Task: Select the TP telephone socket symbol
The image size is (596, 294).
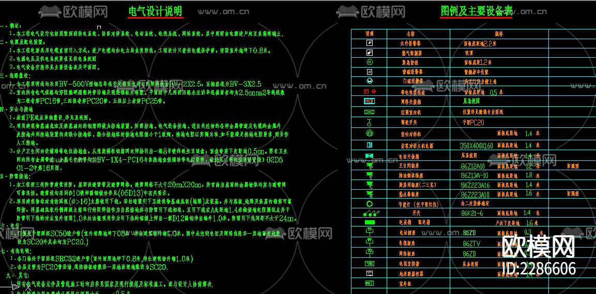Action: pyautogui.click(x=370, y=232)
